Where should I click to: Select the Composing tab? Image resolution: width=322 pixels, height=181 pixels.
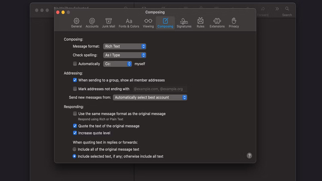(165, 23)
